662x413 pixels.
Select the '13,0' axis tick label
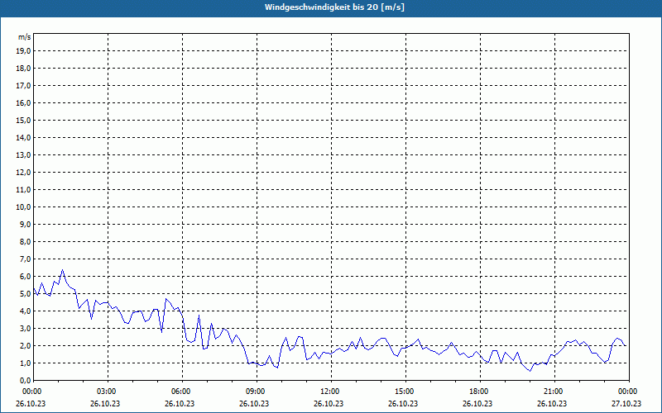[x=23, y=154]
